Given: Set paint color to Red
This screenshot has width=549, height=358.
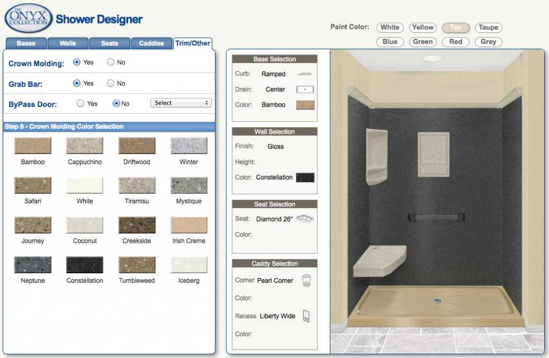Looking at the screenshot, I should coord(456,42).
